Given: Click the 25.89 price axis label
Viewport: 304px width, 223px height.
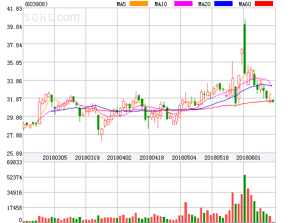Looking at the screenshot, I should (x=14, y=154).
